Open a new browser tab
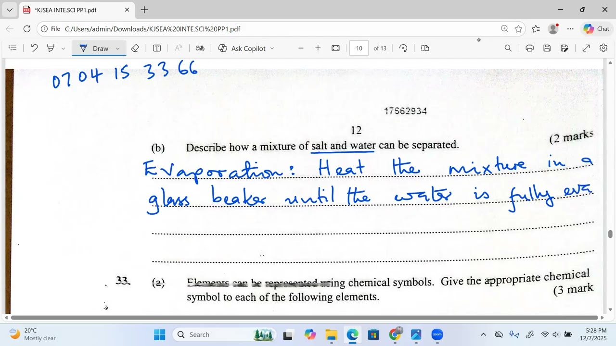The height and width of the screenshot is (346, 616). coord(144,10)
